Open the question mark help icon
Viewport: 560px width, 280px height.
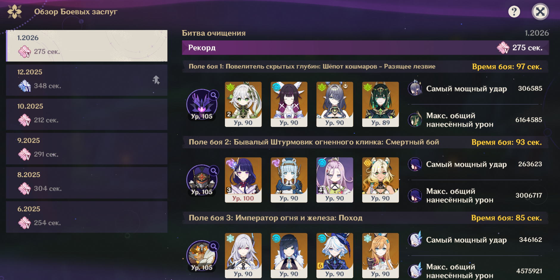514,12
